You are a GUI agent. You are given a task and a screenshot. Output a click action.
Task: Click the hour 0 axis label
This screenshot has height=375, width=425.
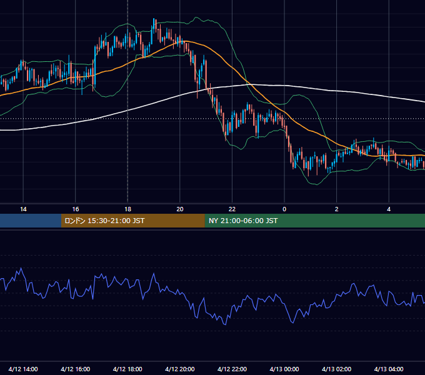pos(284,209)
